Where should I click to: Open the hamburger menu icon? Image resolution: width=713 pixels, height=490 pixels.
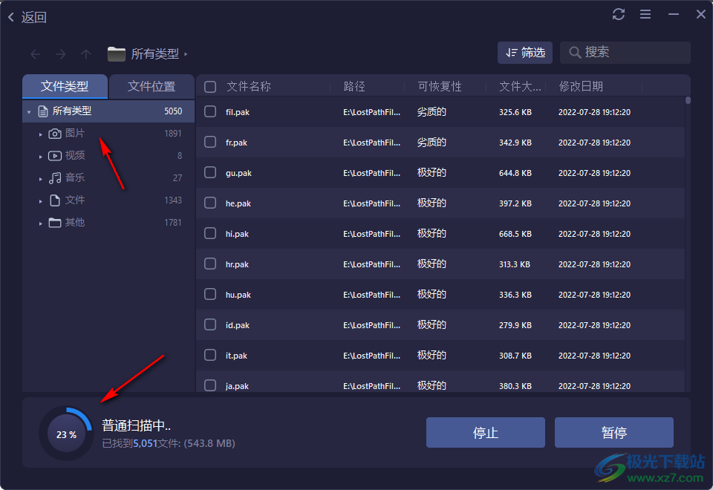(x=645, y=13)
